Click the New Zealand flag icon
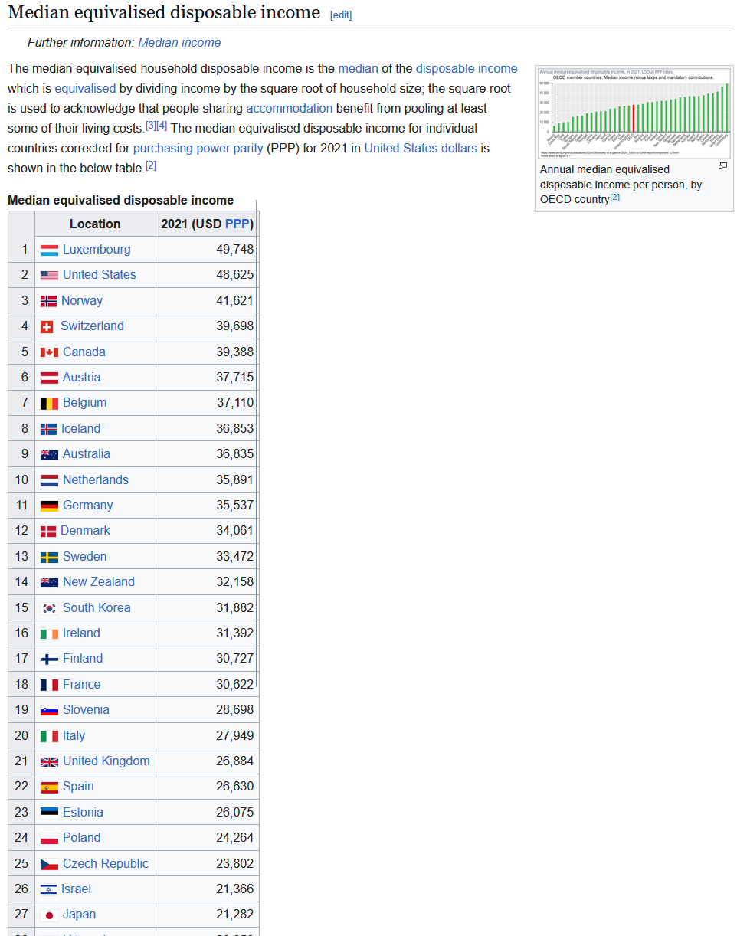The image size is (737, 936). click(x=49, y=582)
